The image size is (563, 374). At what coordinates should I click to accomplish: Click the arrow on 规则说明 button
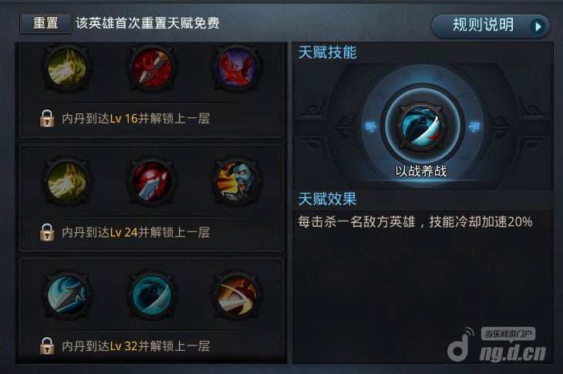tap(538, 26)
